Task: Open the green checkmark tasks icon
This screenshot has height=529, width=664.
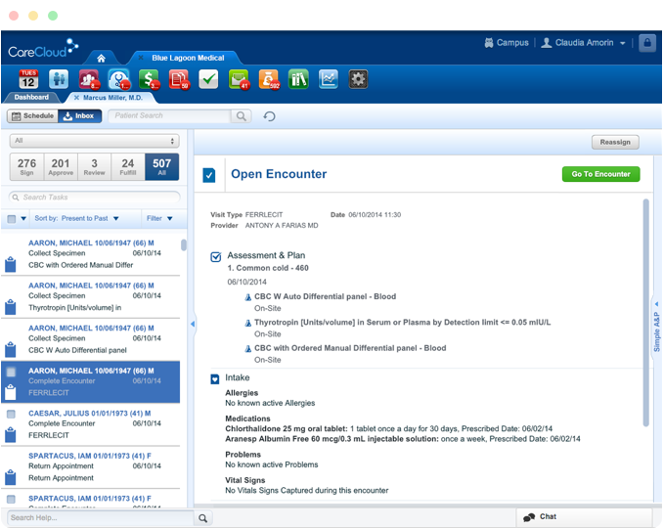Action: (208, 79)
